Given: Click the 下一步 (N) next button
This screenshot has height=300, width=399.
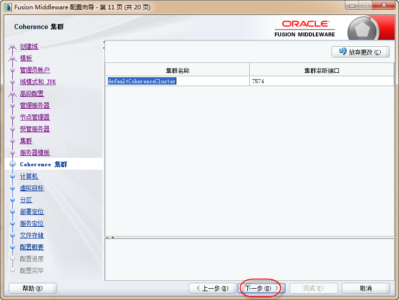Looking at the screenshot, I should click(262, 288).
